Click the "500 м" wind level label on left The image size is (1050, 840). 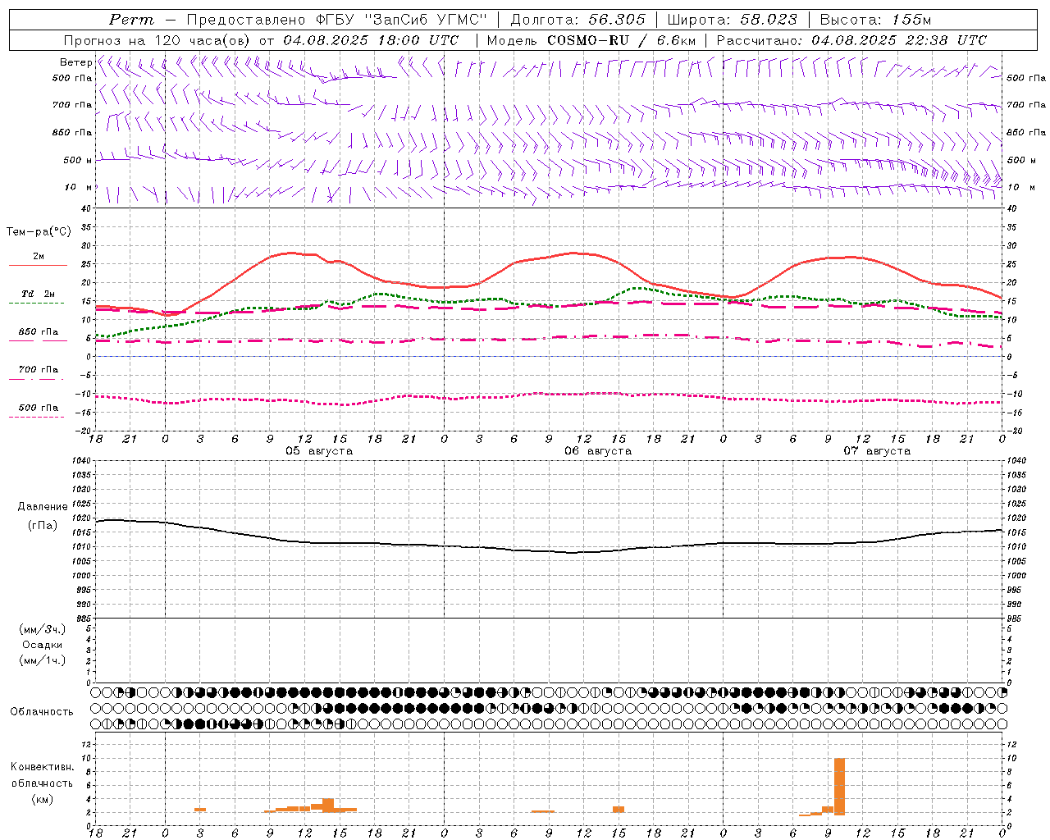pos(78,160)
